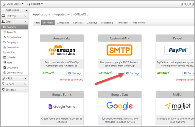
Task: Click the Opportunities money bag icon
Action: pyautogui.click(x=4, y=37)
